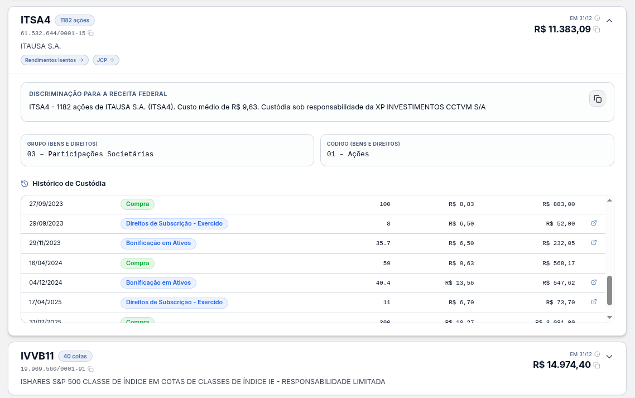This screenshot has height=398, width=635.
Task: Click the Histórico de Custódia clock icon
Action: (x=25, y=184)
